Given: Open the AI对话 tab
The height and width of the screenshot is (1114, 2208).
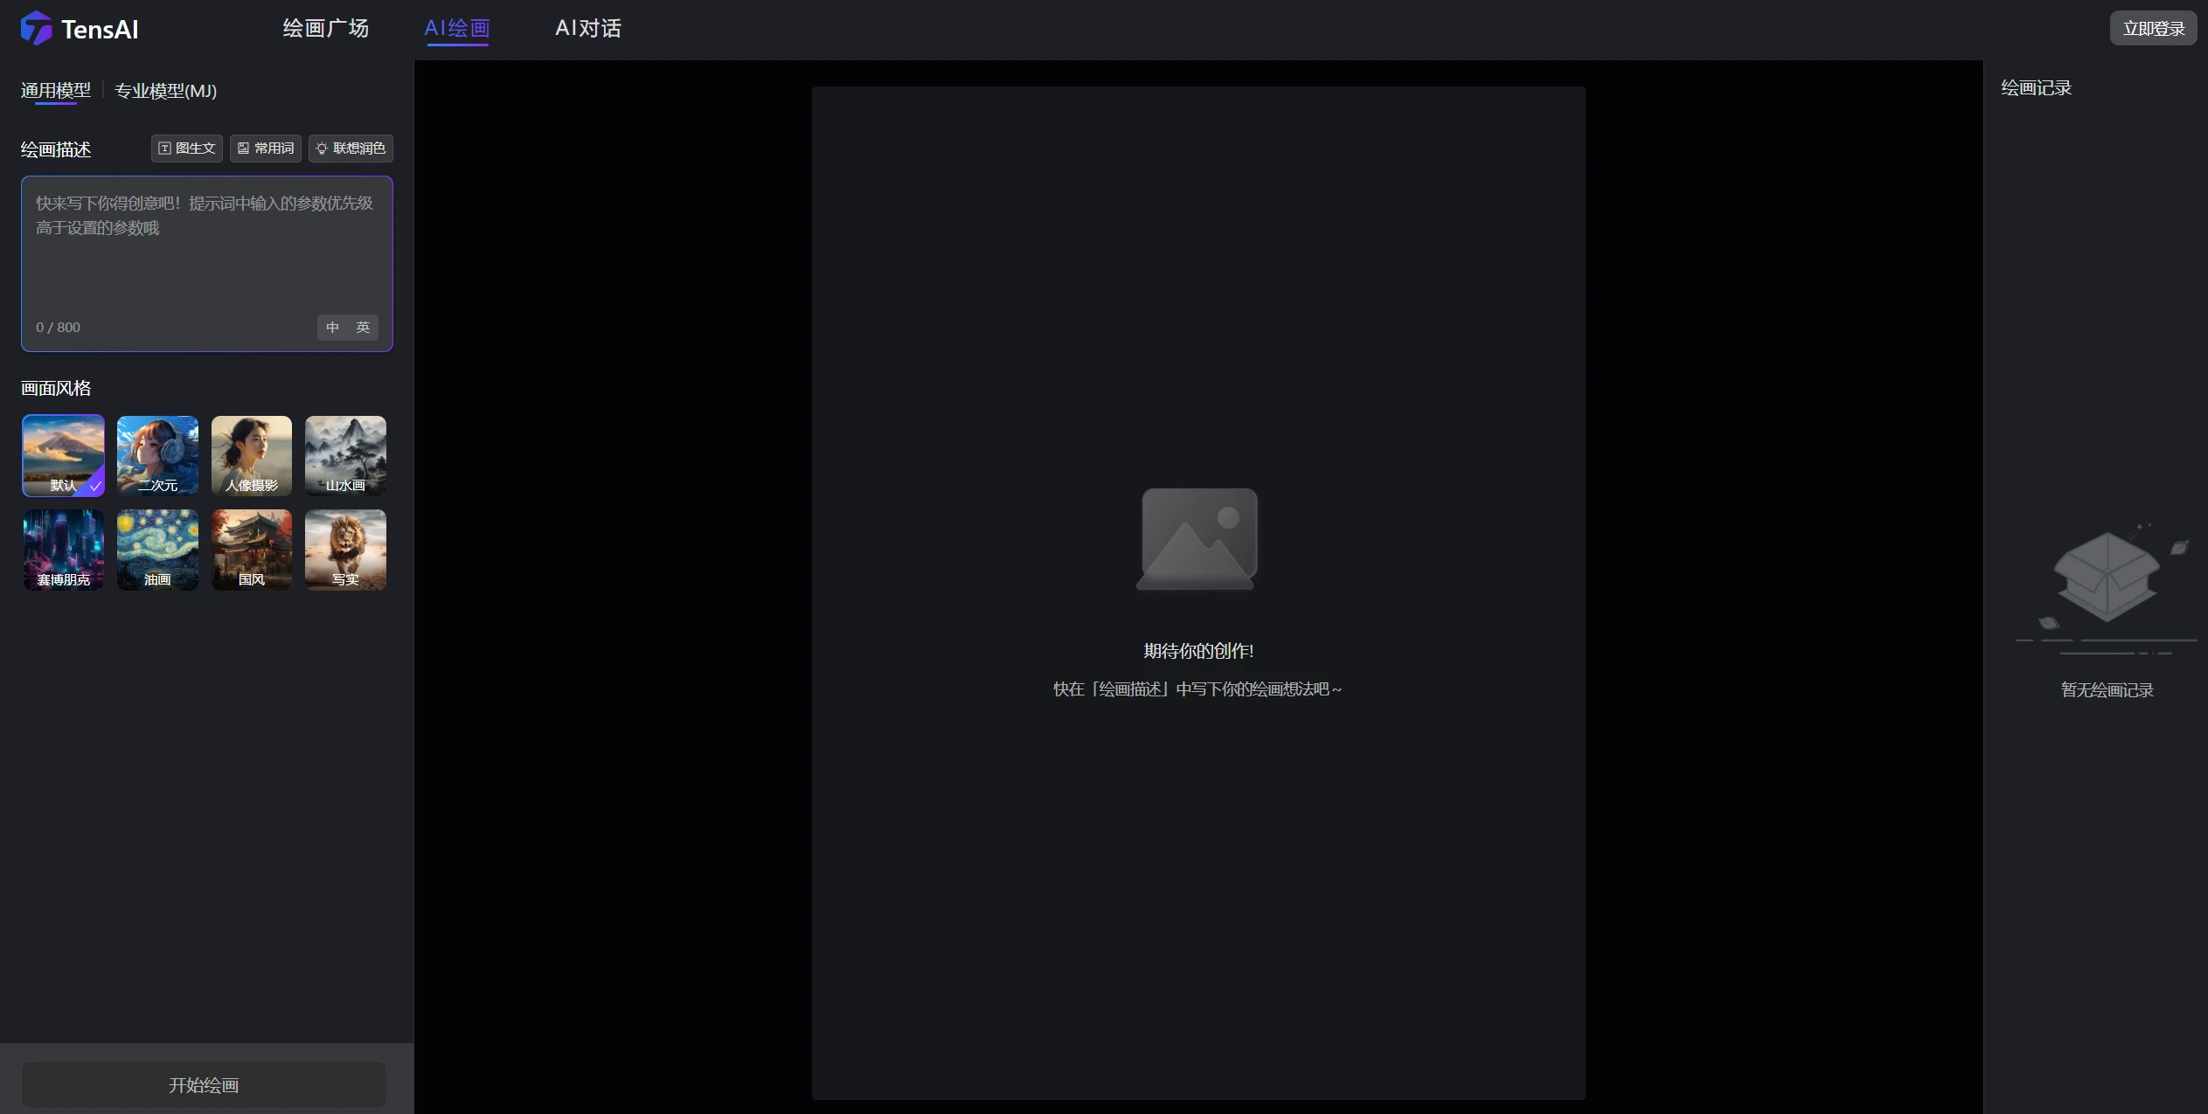Looking at the screenshot, I should pyautogui.click(x=588, y=28).
